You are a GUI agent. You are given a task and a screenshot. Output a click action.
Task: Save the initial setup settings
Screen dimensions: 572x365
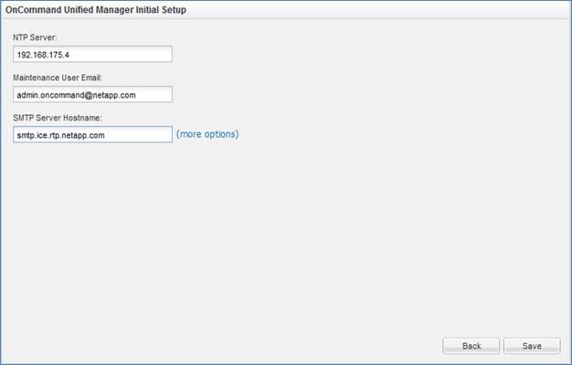click(x=532, y=346)
